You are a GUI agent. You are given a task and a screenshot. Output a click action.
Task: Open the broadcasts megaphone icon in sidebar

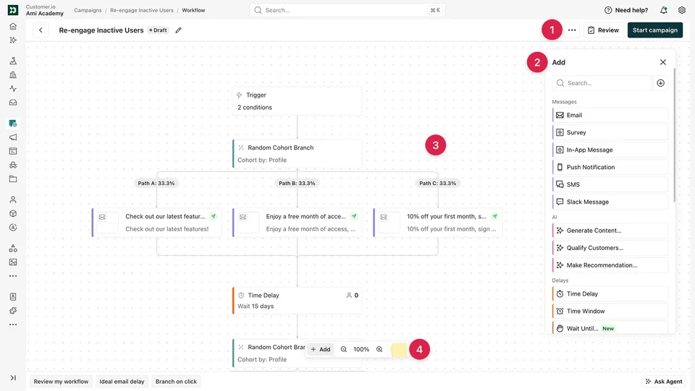pos(13,137)
